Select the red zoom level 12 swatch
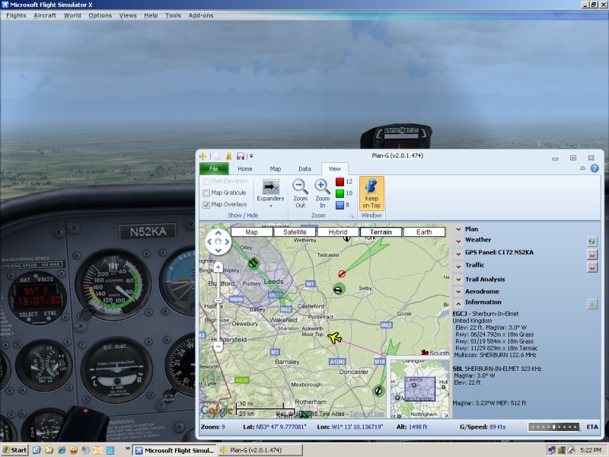This screenshot has height=457, width=609. coord(340,182)
